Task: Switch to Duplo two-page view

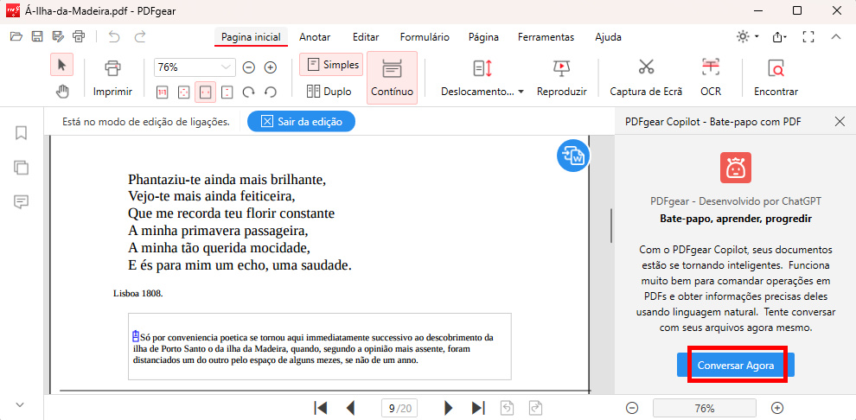Action: click(x=329, y=92)
